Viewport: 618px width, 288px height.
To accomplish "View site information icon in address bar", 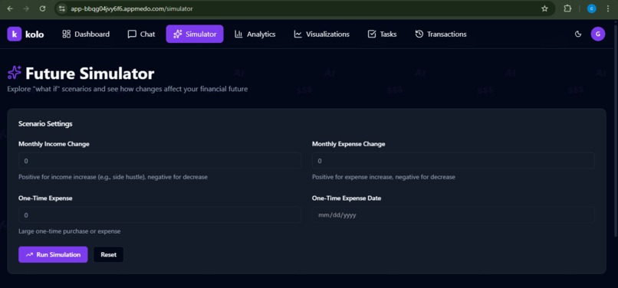I will point(61,8).
